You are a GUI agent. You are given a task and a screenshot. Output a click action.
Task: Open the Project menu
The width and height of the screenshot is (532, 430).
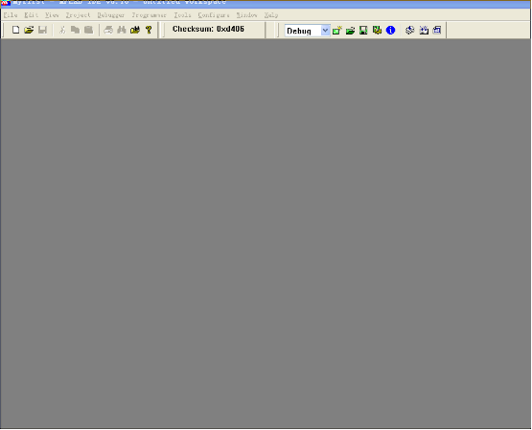tap(78, 15)
